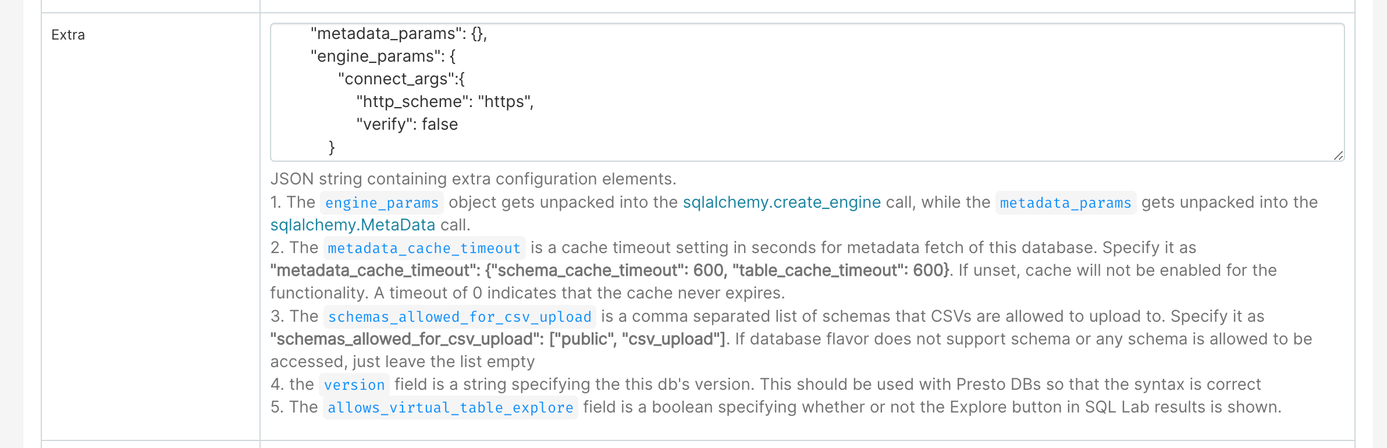This screenshot has height=448, width=1387.
Task: Place cursor on "metadata_params": {} line in textarea
Action: click(399, 34)
